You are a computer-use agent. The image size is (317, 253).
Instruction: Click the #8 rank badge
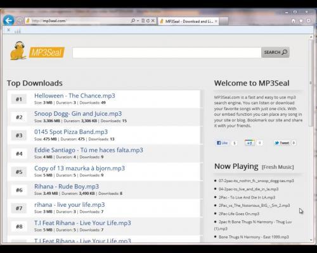[19, 226]
